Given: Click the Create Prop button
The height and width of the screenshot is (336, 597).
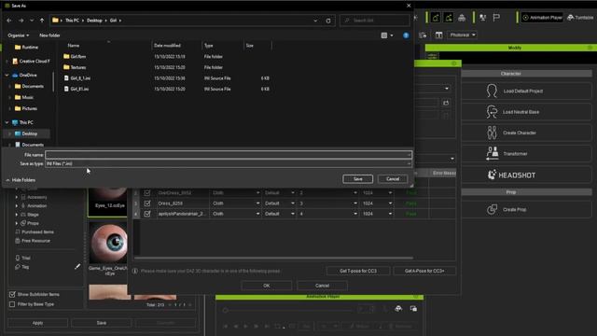Looking at the screenshot, I should [x=526, y=209].
